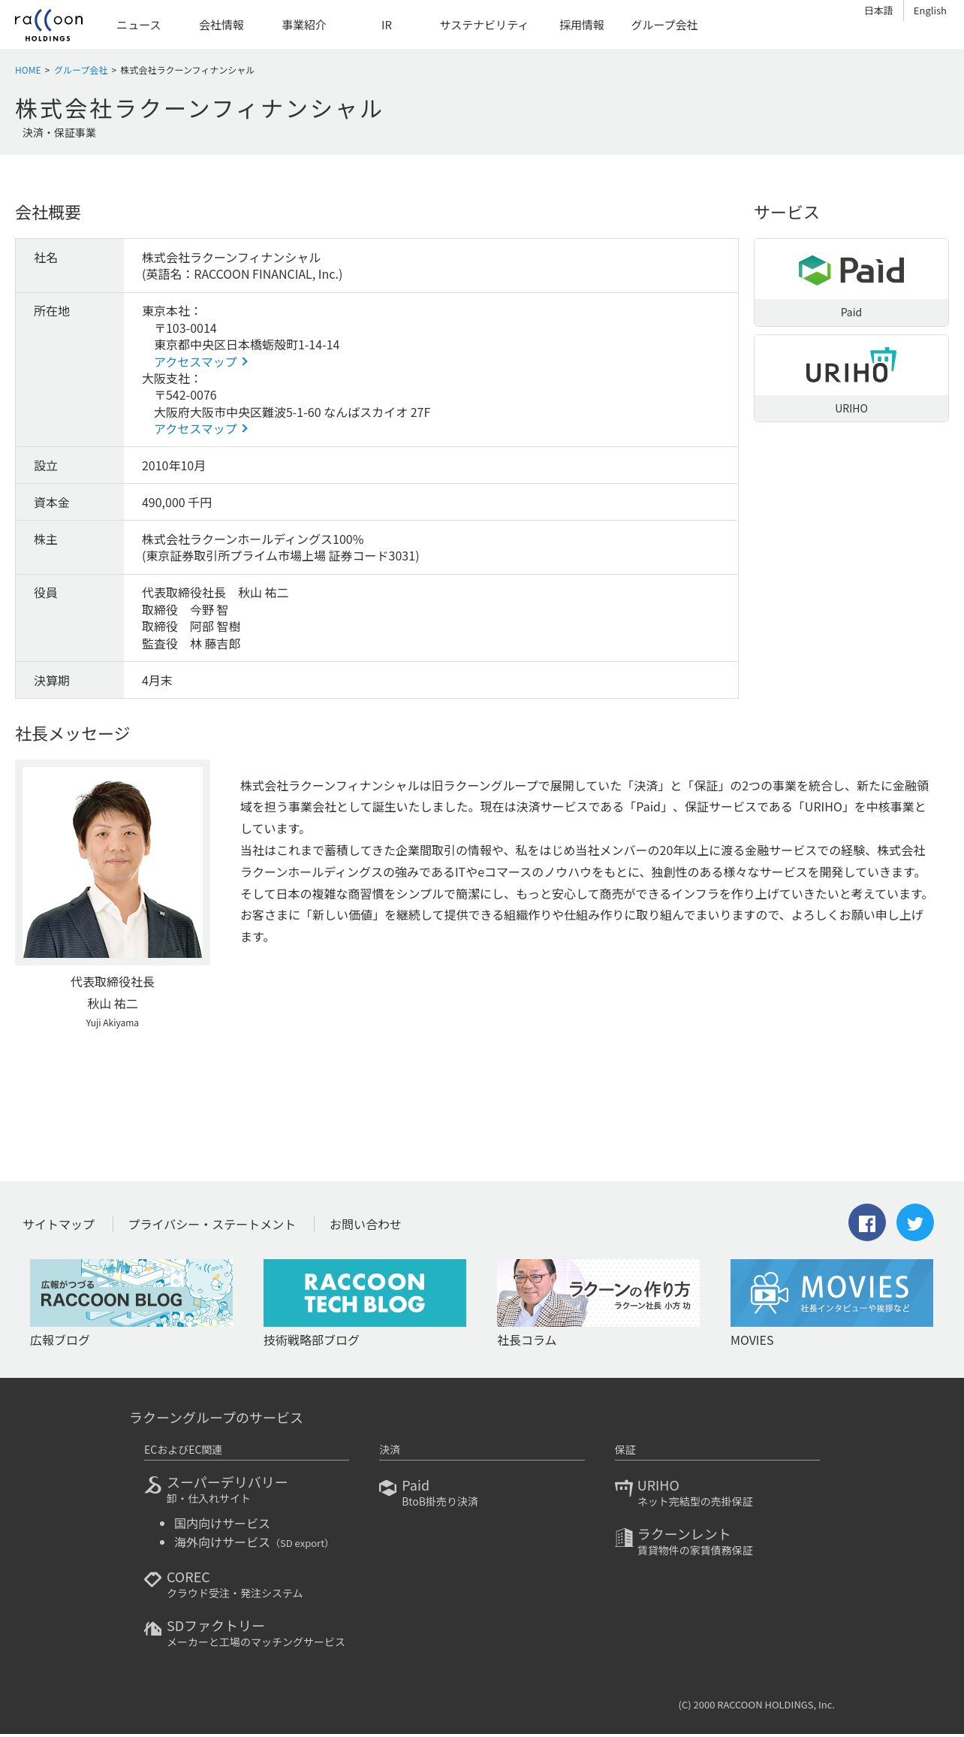Switch language to 日本語
The height and width of the screenshot is (1737, 964).
[878, 11]
